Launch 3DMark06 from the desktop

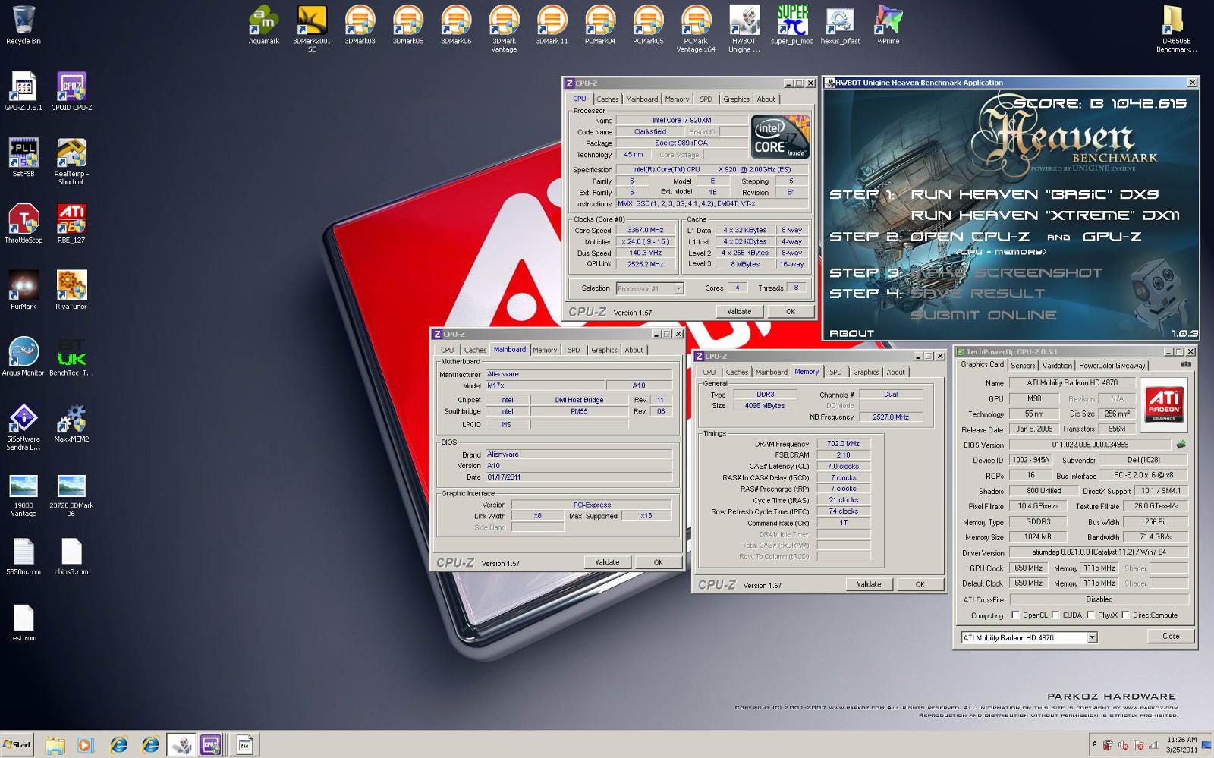(456, 25)
